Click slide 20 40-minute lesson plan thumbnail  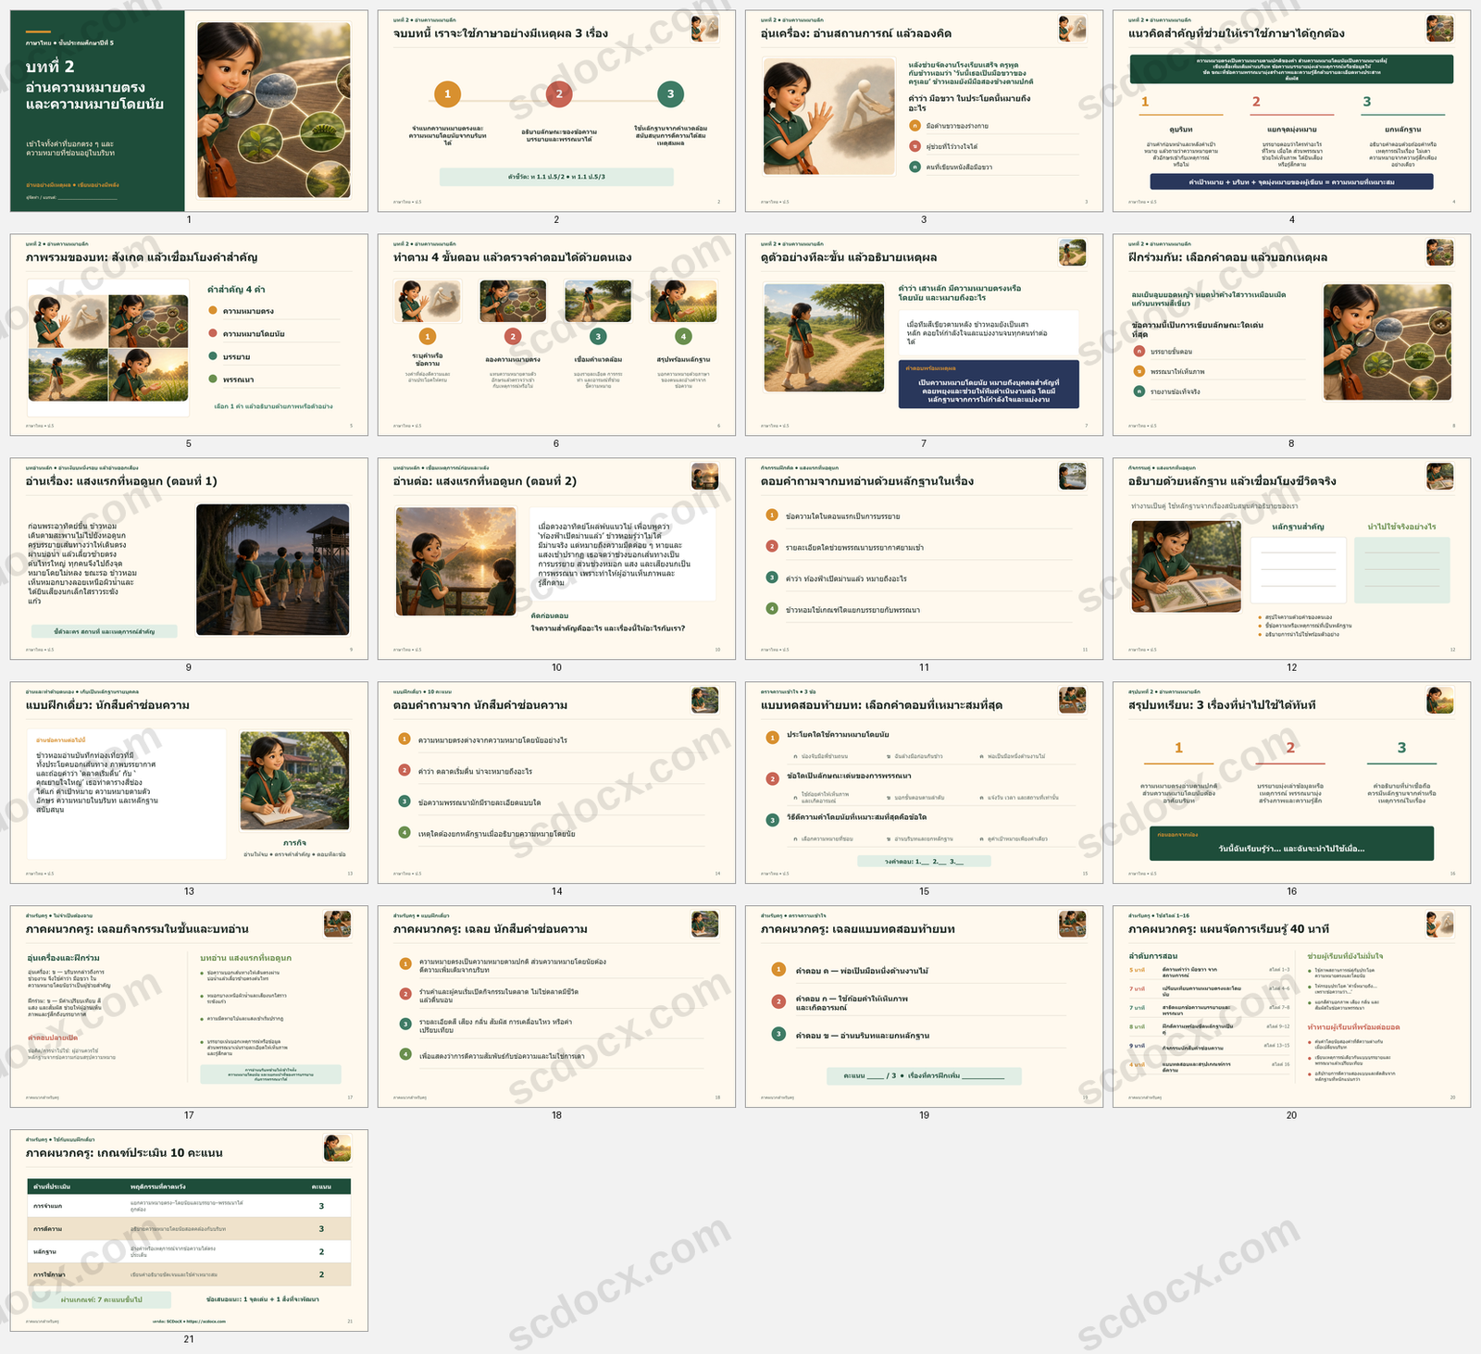pos(1291,1007)
